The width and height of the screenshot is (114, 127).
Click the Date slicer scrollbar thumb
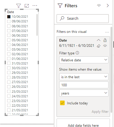pyautogui.click(x=37, y=25)
